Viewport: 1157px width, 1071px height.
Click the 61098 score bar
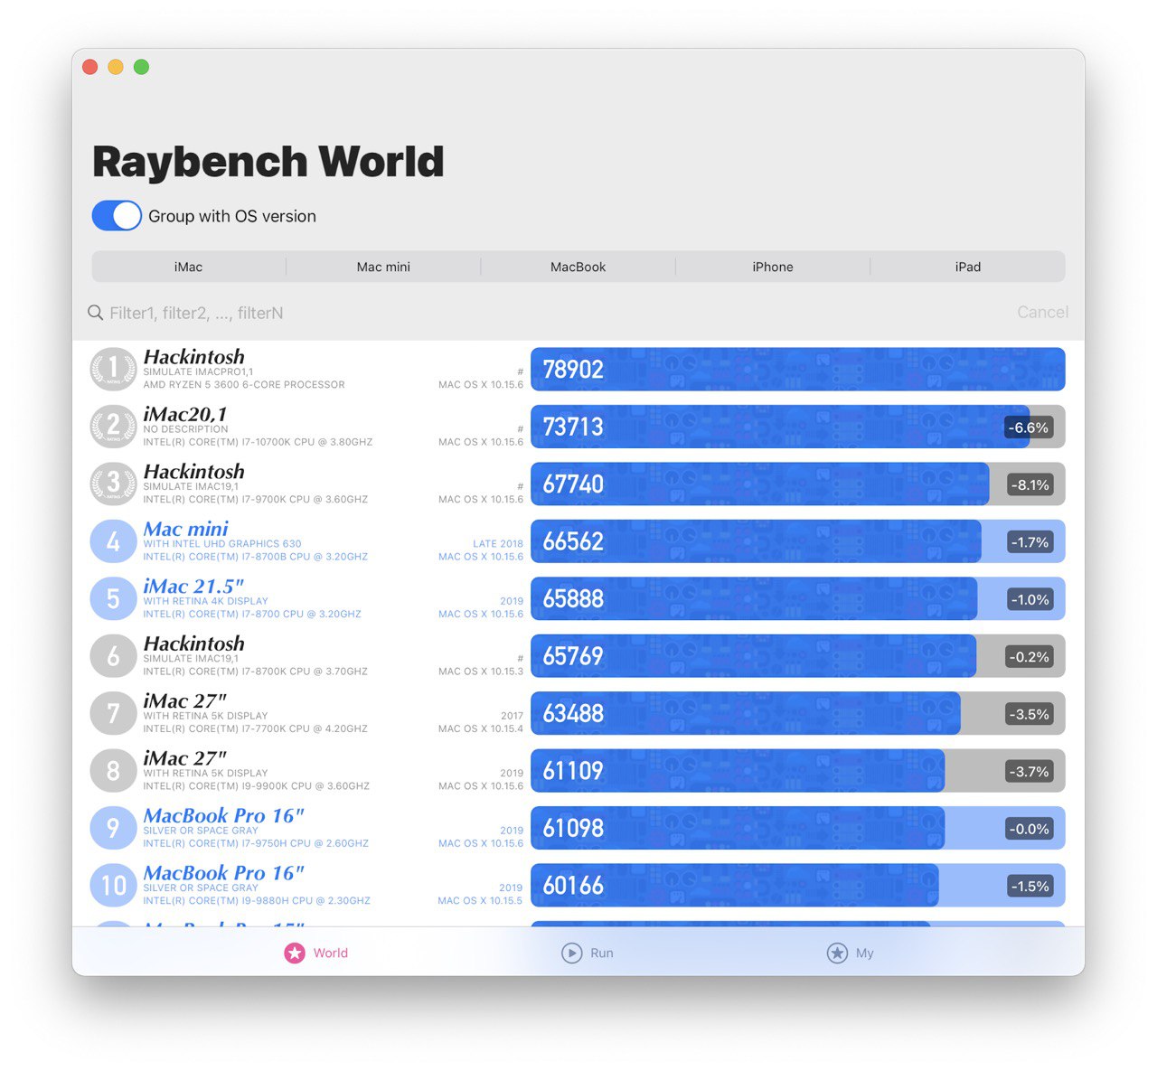coord(797,829)
